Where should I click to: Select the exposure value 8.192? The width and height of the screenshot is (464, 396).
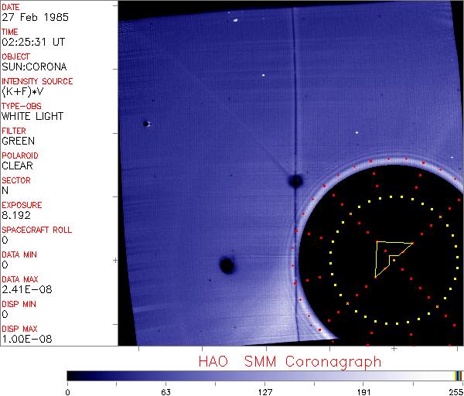[x=15, y=215]
